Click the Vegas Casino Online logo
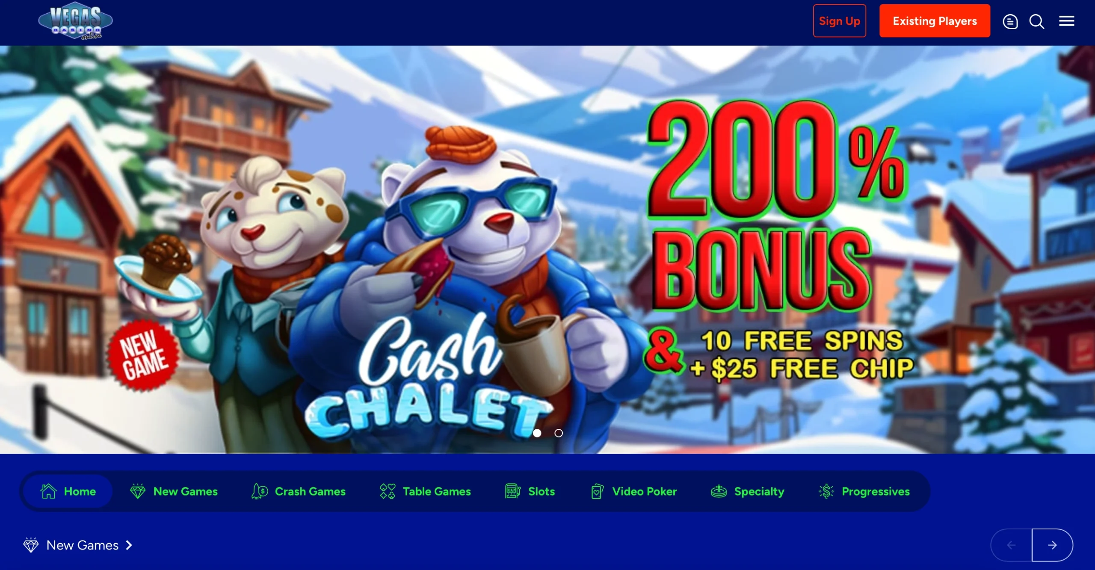The width and height of the screenshot is (1095, 570). (x=75, y=23)
